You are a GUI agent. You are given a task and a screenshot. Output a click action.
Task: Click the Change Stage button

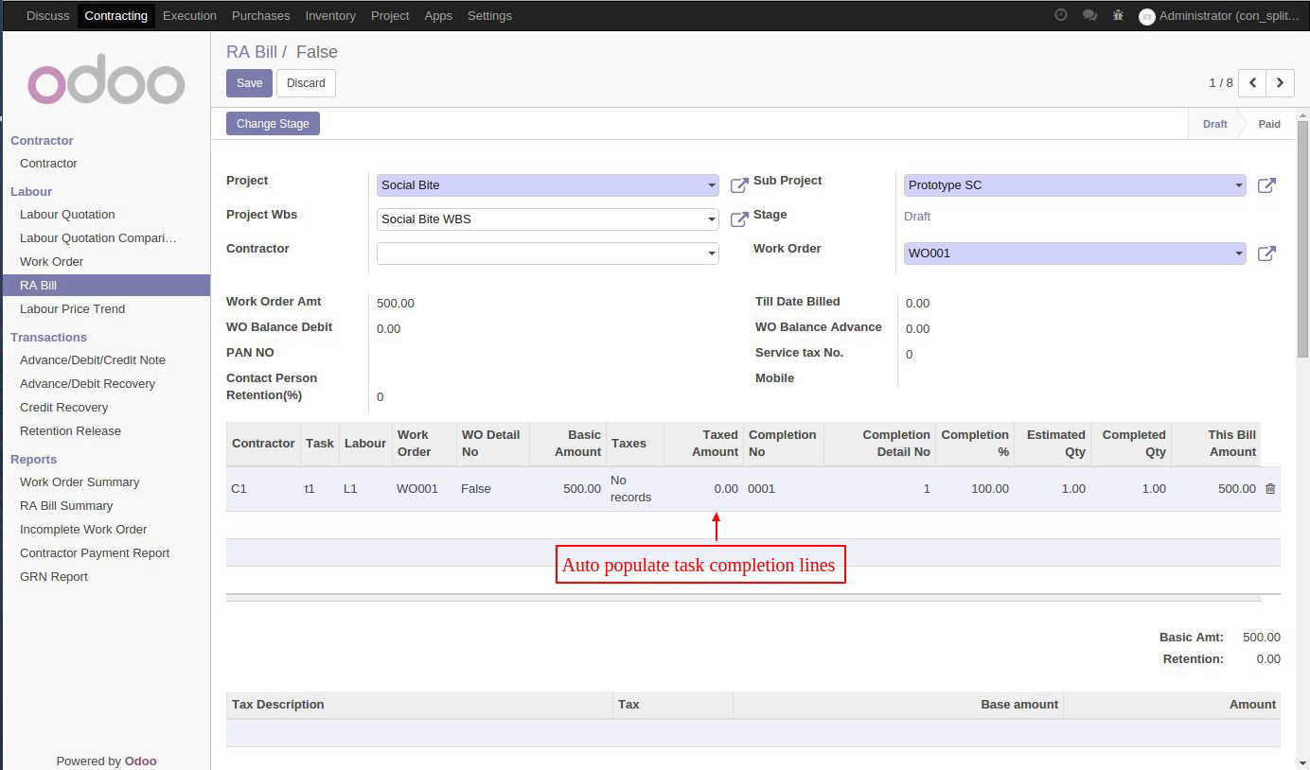pyautogui.click(x=273, y=124)
